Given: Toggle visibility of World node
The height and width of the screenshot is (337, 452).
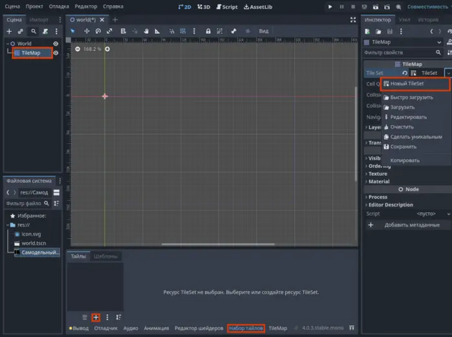Looking at the screenshot, I should pos(56,43).
